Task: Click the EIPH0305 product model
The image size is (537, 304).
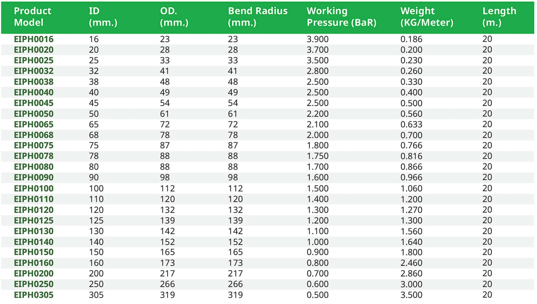Action: click(x=34, y=295)
